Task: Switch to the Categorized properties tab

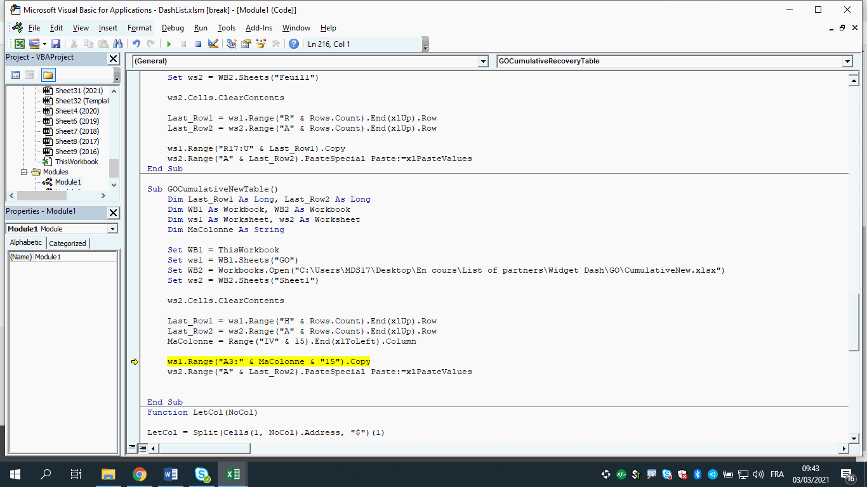Action: [67, 243]
